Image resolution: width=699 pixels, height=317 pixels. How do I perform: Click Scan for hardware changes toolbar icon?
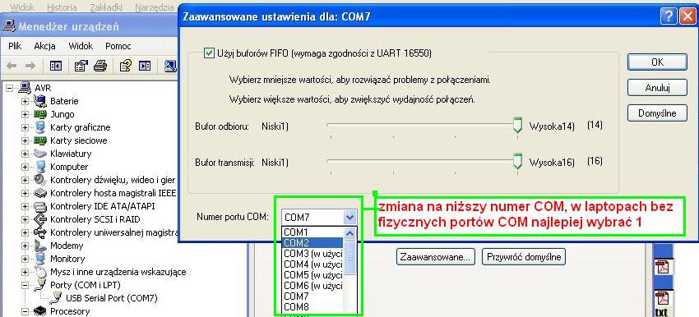170,66
